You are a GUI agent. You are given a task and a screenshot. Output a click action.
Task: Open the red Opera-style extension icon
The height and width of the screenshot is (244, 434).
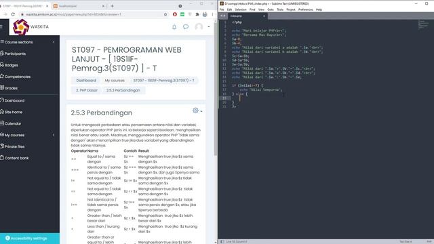(175, 14)
